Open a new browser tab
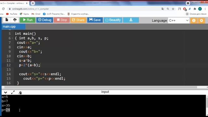The image size is (208, 117). coord(33,3)
